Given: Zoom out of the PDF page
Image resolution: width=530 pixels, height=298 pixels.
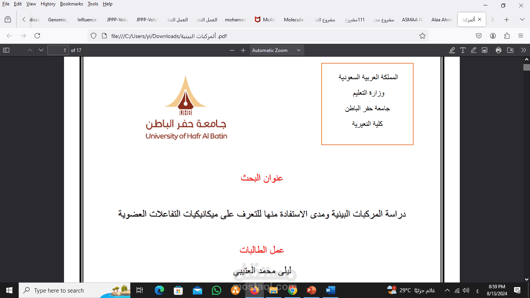Looking at the screenshot, I should click(x=232, y=50).
